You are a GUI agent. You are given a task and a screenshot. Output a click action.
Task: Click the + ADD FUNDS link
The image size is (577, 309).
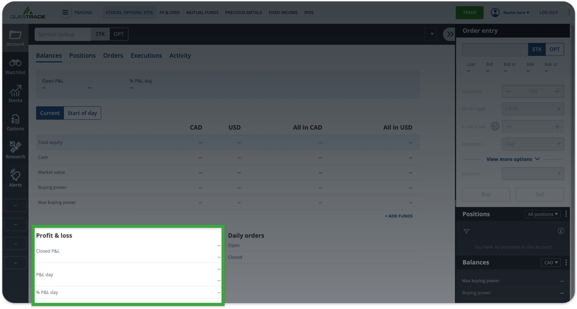pyautogui.click(x=399, y=216)
